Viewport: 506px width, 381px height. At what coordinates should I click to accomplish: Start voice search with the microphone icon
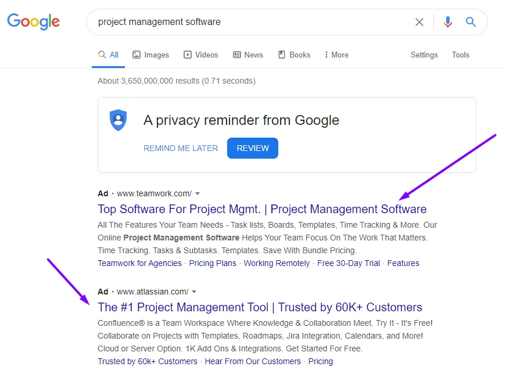coord(447,22)
